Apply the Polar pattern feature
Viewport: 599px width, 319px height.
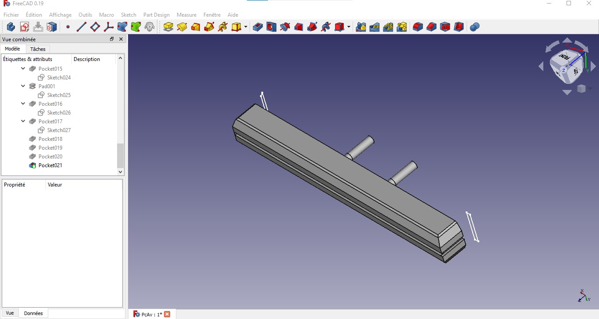pos(388,27)
